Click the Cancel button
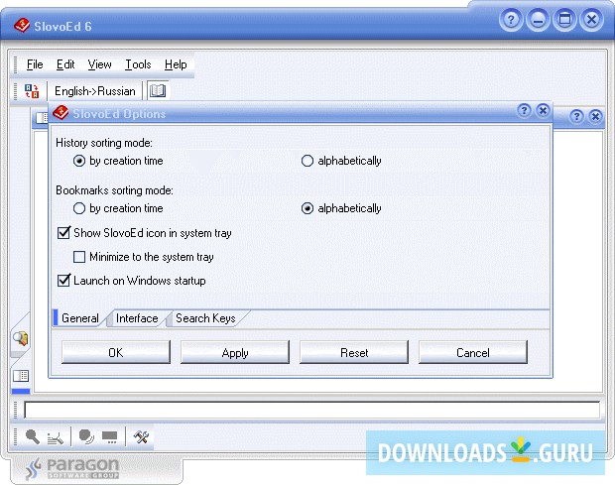The height and width of the screenshot is (485, 615). pyautogui.click(x=473, y=352)
